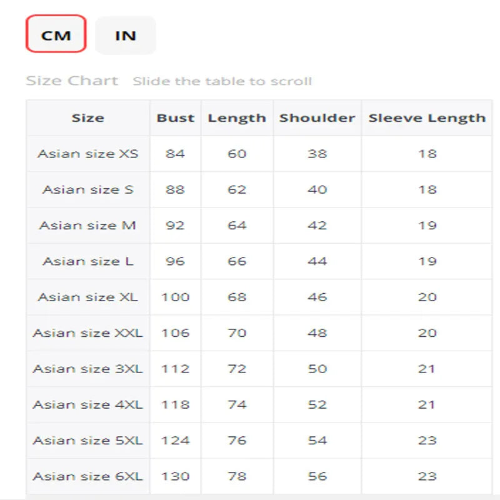Click the Shoulder column header
Image resolution: width=500 pixels, height=500 pixels.
click(x=317, y=118)
